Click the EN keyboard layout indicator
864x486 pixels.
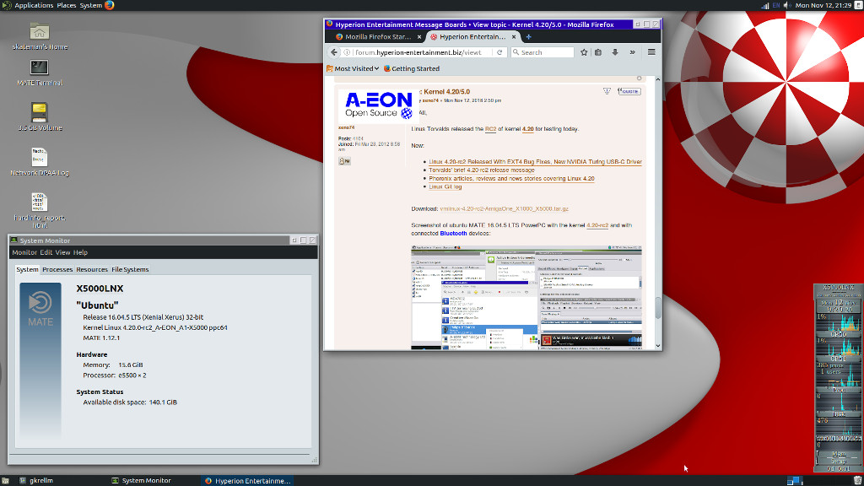(x=776, y=5)
